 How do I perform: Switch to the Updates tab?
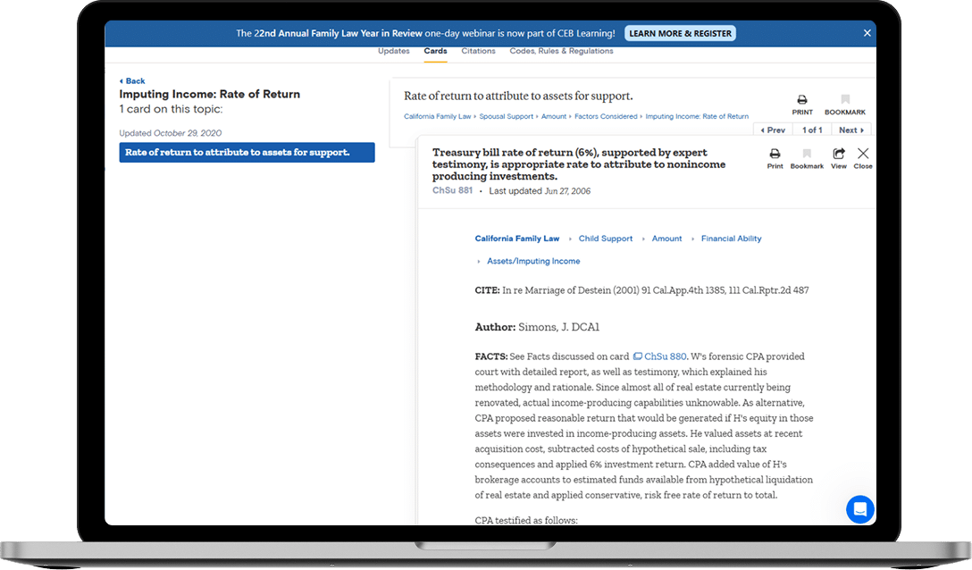pos(393,52)
